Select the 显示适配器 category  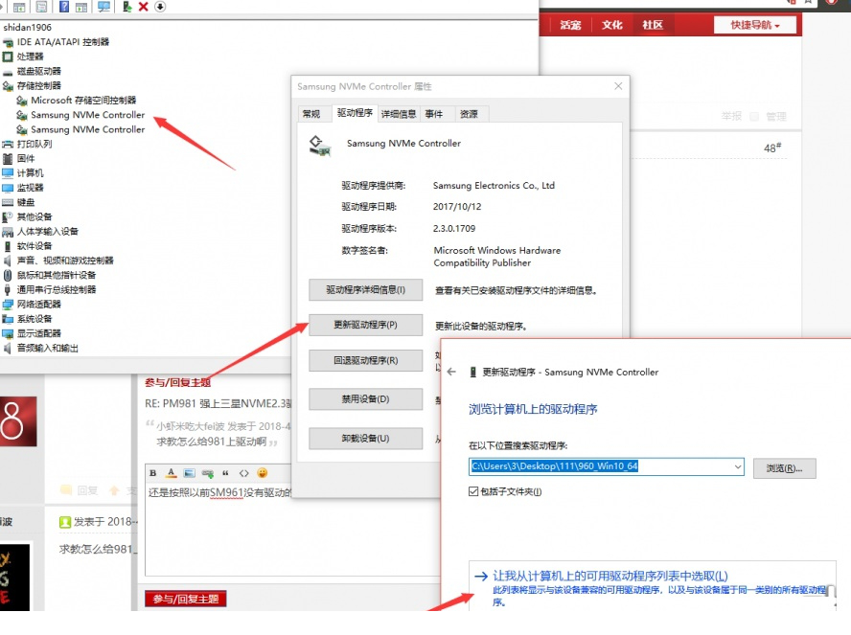point(38,333)
